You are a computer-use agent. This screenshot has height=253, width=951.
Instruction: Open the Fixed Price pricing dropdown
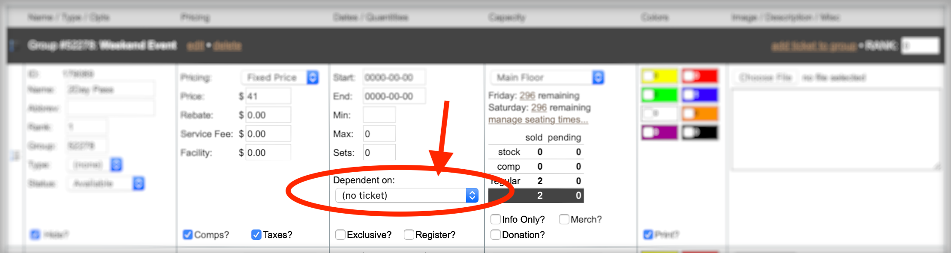[280, 77]
